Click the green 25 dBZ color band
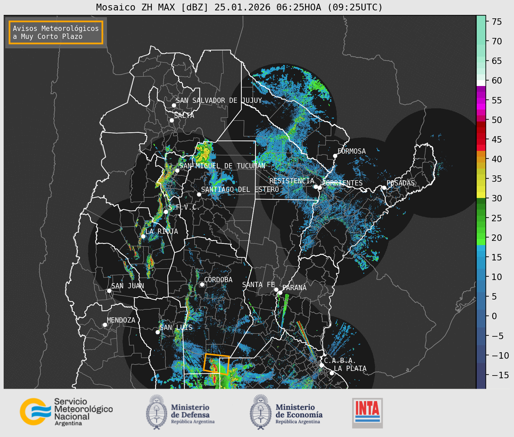The image size is (514, 437). (481, 218)
